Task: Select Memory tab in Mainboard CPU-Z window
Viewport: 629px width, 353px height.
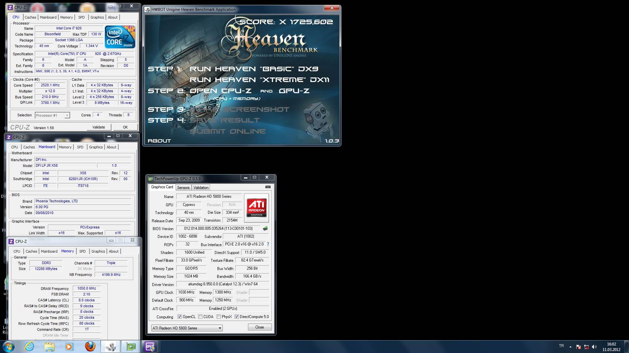Action: [x=65, y=147]
